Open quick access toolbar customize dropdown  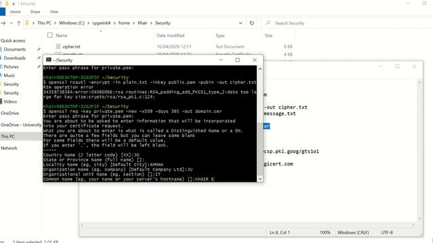point(14,4)
